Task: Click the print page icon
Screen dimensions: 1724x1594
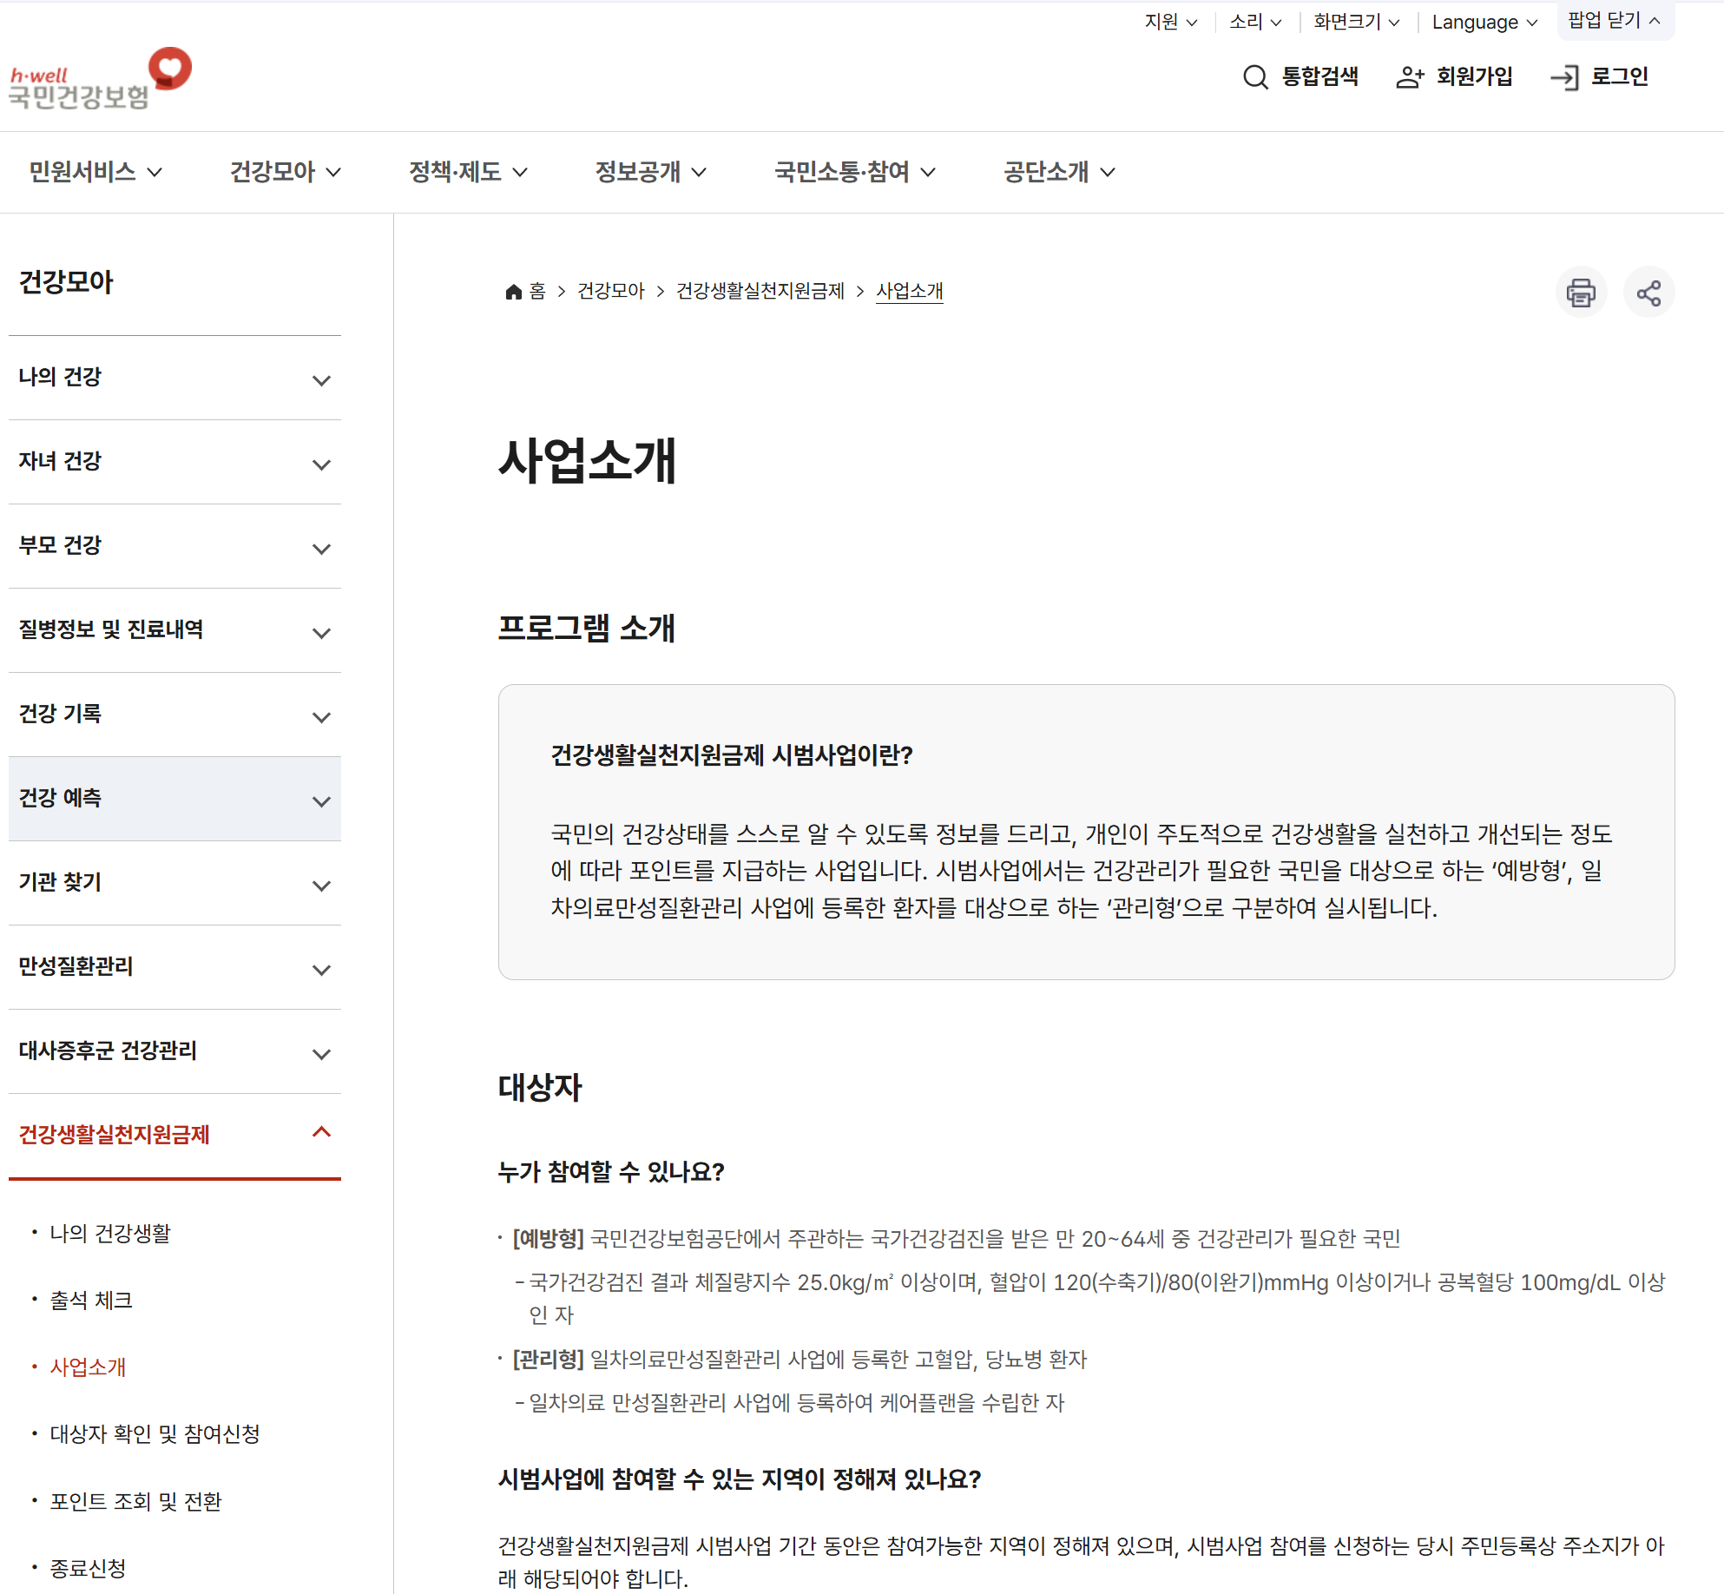Action: click(1580, 293)
